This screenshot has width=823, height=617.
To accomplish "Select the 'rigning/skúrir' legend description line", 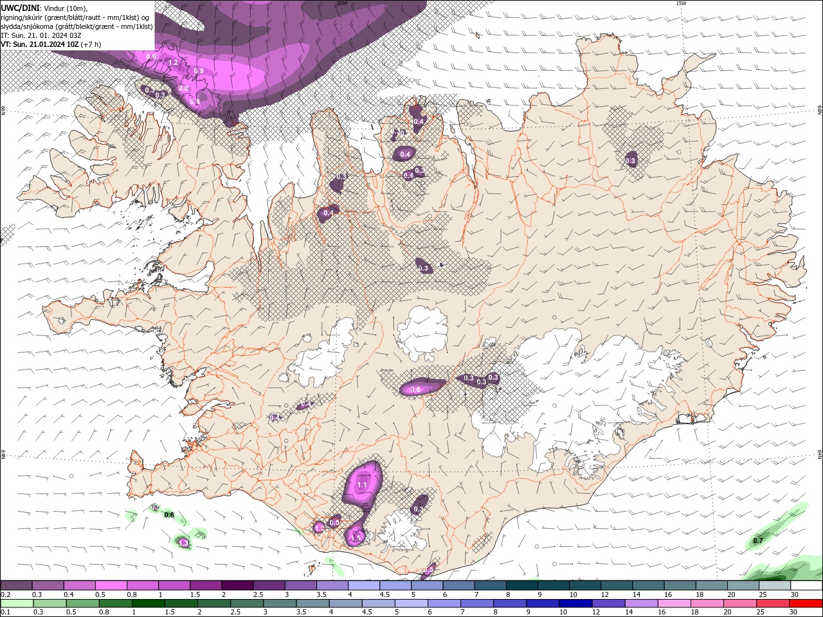I will pos(76,17).
